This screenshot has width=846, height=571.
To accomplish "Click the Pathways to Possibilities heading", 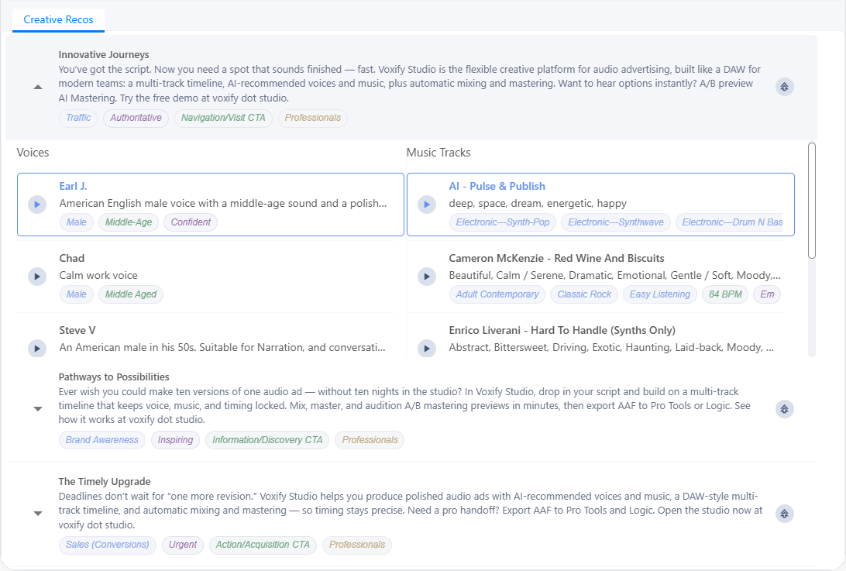I will (114, 377).
